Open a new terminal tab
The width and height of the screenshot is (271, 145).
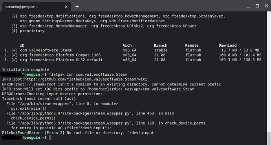pos(77,7)
